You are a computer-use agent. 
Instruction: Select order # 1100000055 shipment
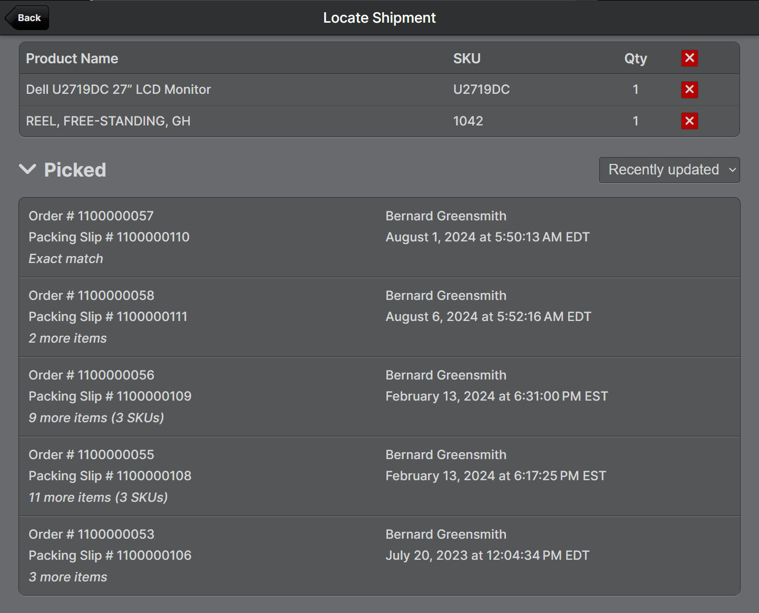379,476
